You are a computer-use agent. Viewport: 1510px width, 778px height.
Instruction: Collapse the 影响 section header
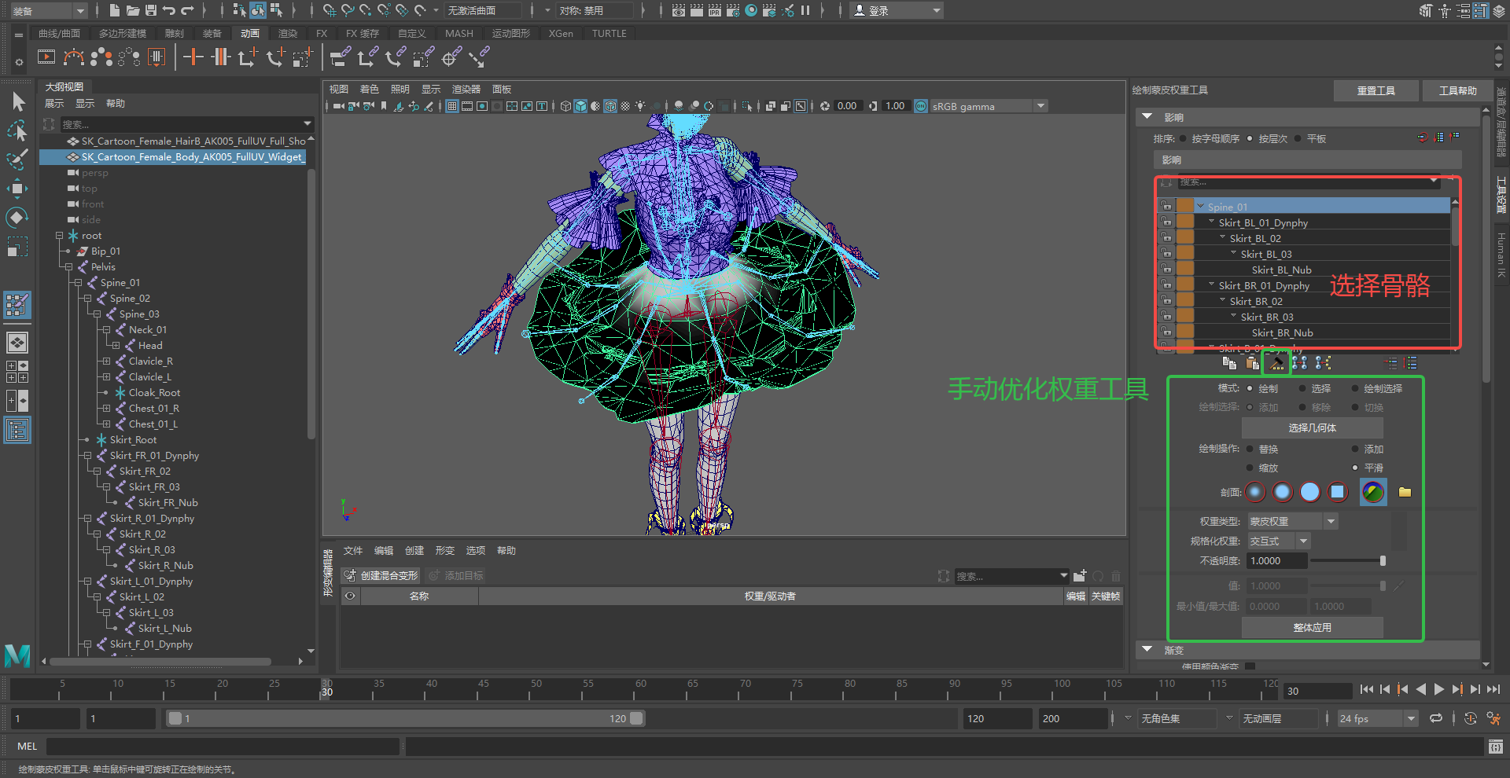(1147, 117)
